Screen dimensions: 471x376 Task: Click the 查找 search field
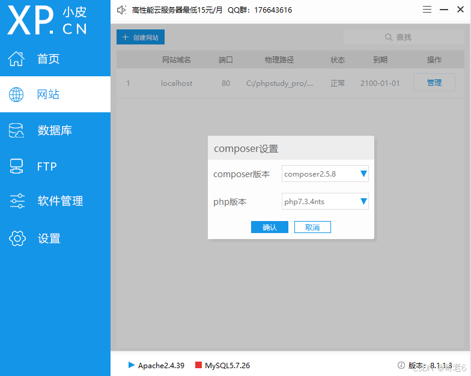click(x=404, y=37)
